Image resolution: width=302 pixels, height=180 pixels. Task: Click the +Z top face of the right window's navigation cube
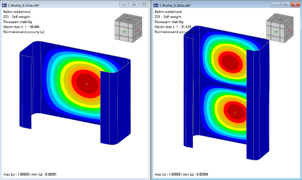coord(280,19)
